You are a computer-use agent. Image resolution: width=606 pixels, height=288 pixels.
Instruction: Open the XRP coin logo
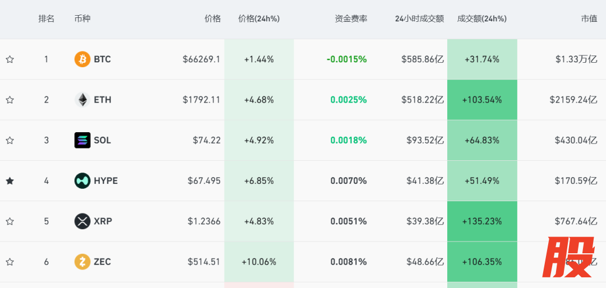pyautogui.click(x=82, y=221)
